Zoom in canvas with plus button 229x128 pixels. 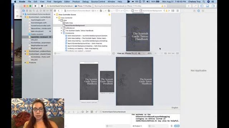156,53
